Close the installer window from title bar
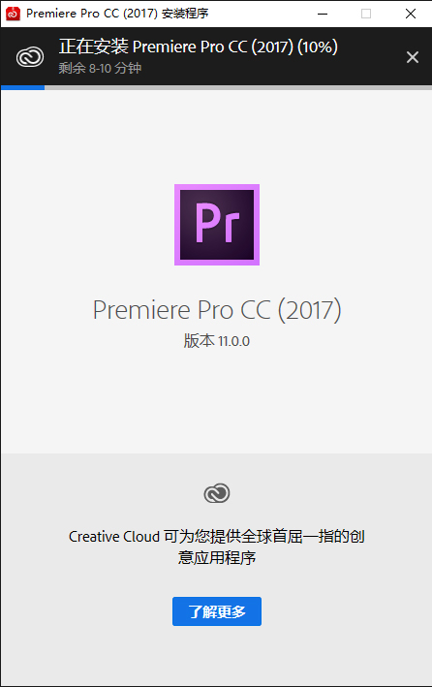This screenshot has width=432, height=687. 411,14
